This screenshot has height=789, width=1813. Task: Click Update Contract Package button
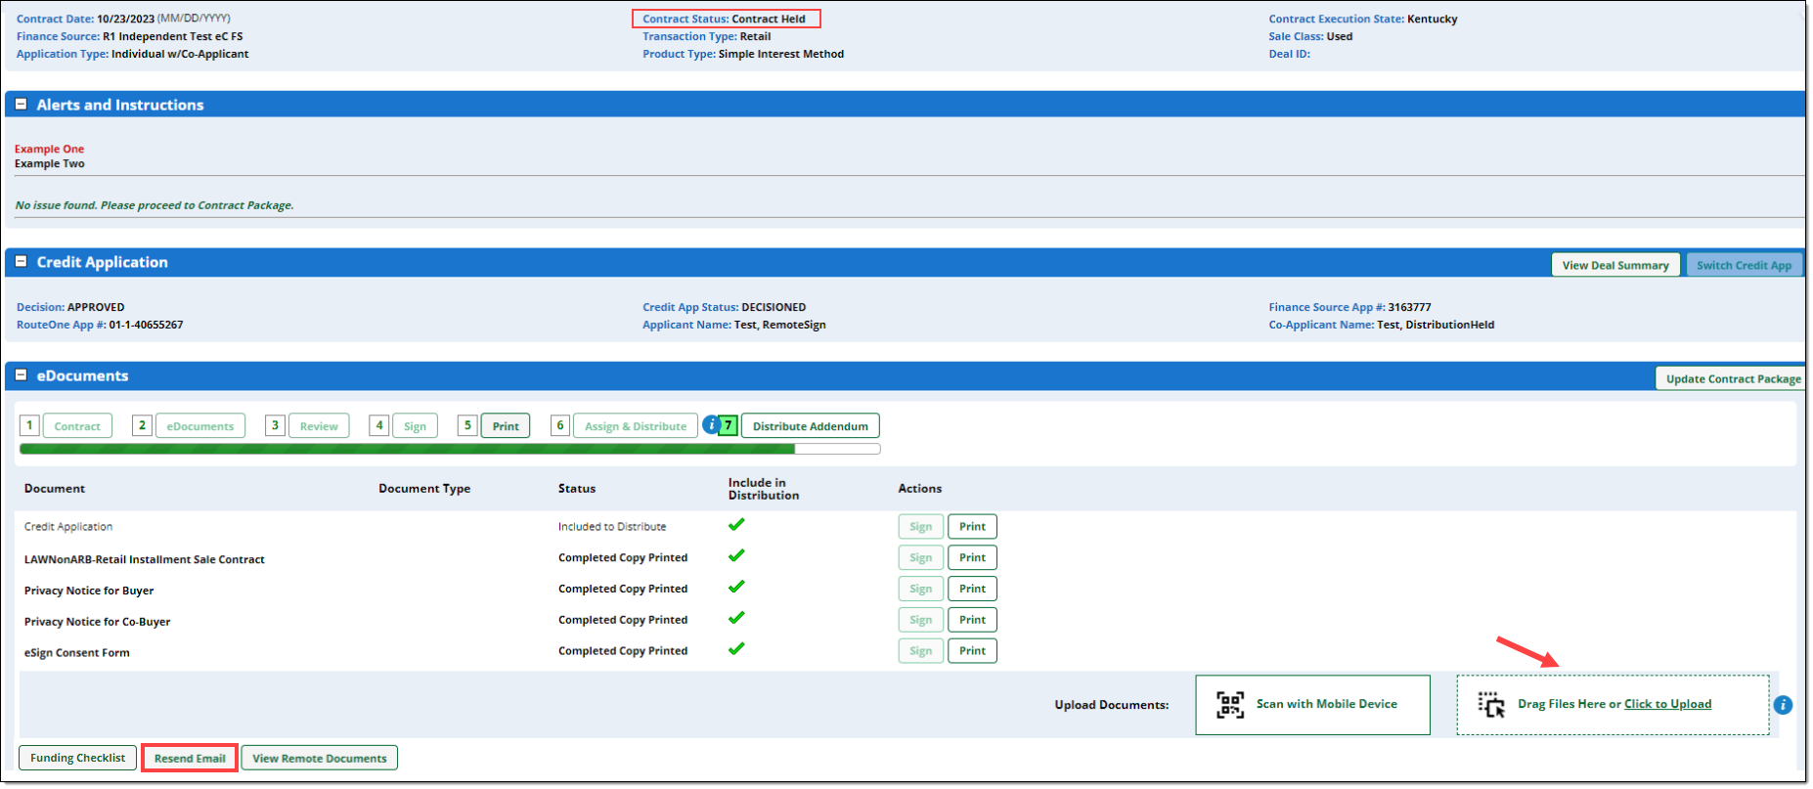1732,378
